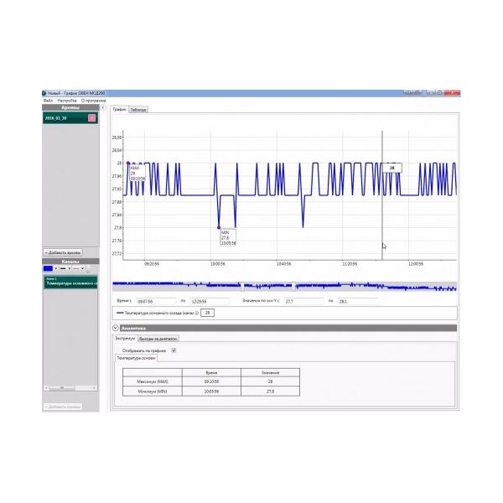Open the line style dropdown
The width and height of the screenshot is (503, 503).
point(81,269)
